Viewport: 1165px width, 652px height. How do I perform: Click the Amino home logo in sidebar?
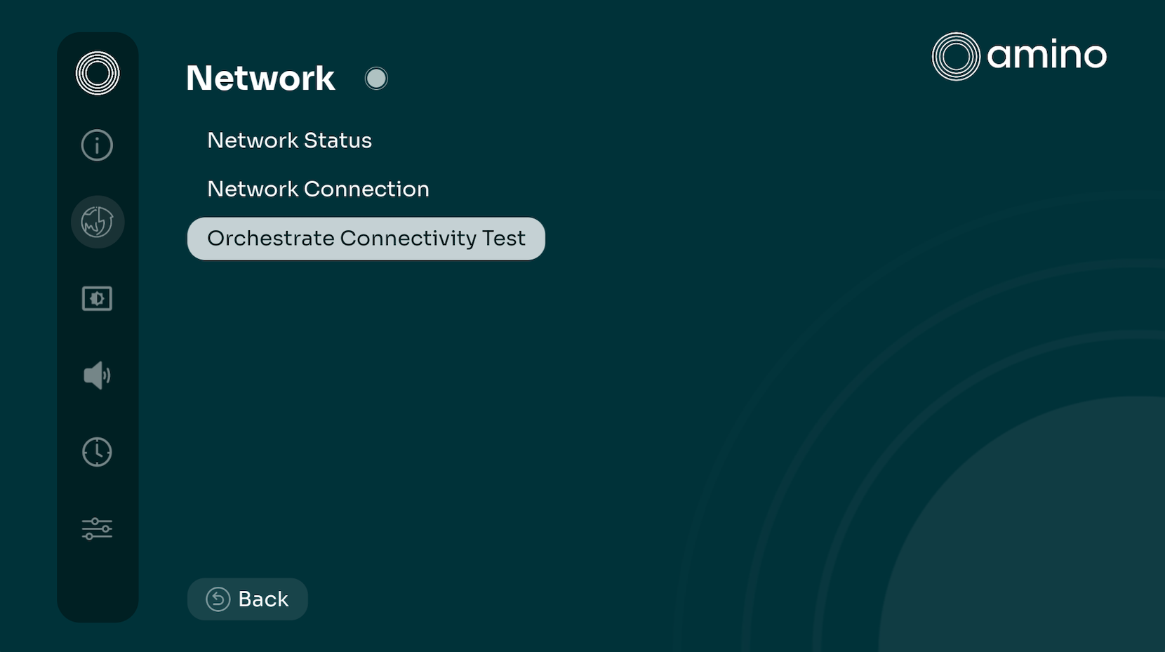point(98,73)
